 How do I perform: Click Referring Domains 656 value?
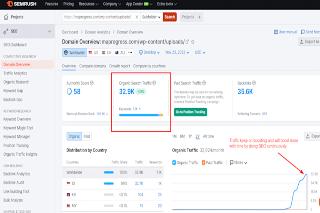[x=265, y=114]
